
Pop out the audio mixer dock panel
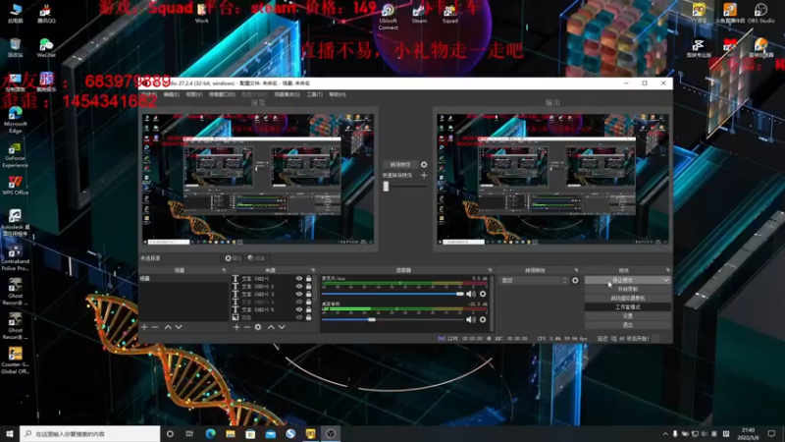(x=490, y=270)
